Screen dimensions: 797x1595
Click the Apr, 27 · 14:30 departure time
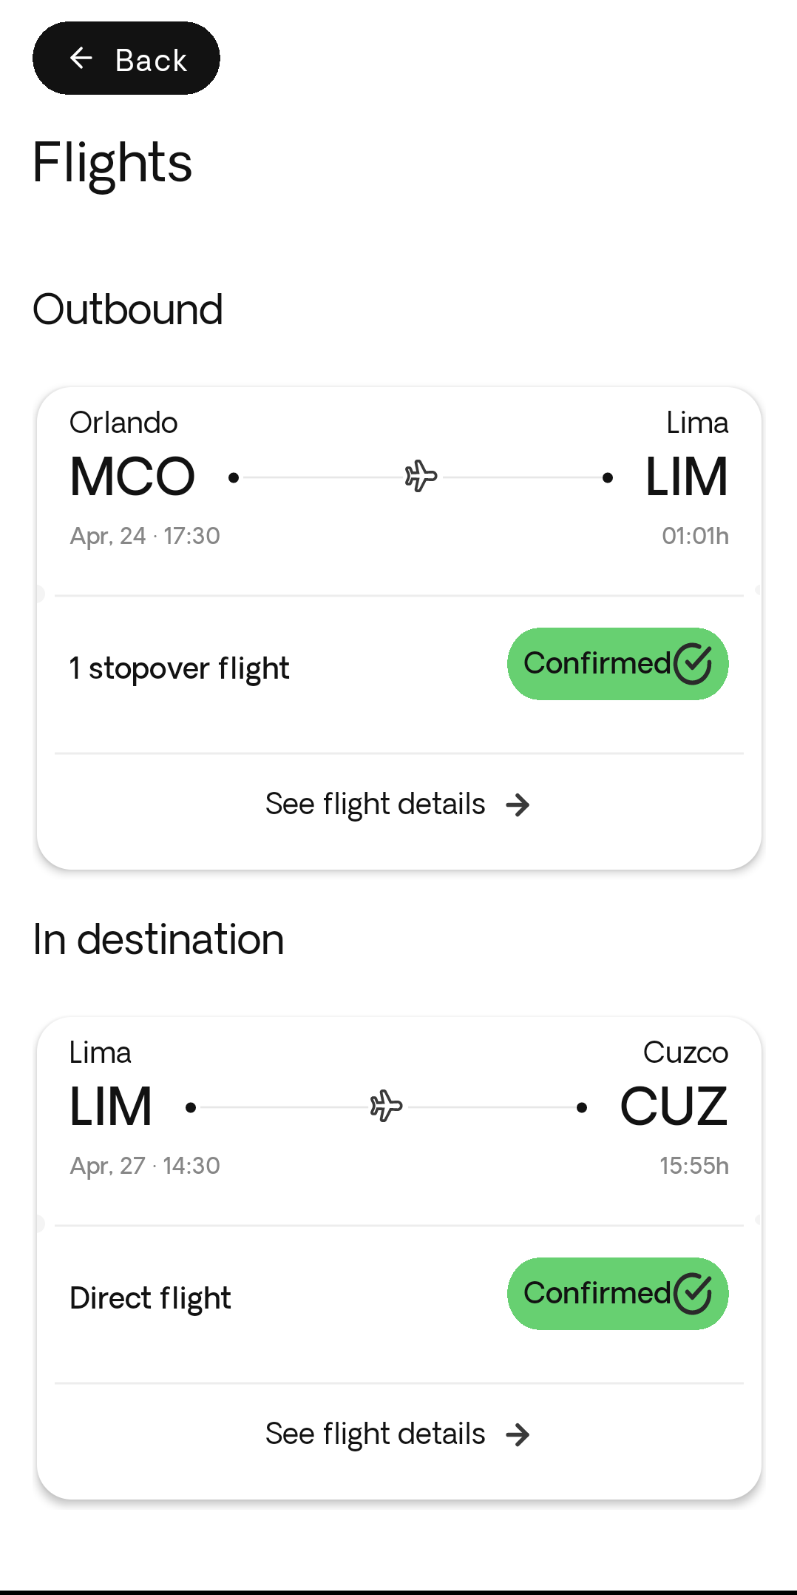click(145, 1166)
